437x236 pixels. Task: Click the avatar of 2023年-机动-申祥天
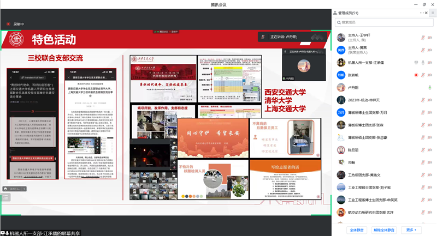[x=341, y=100]
